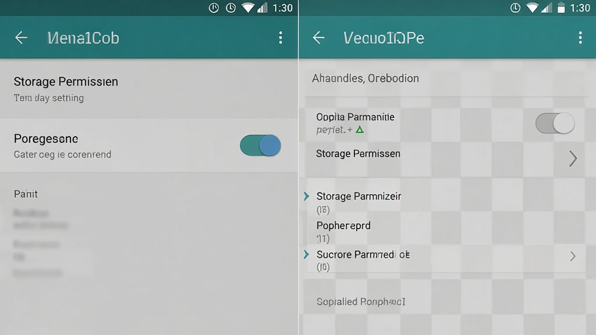Image resolution: width=596 pixels, height=335 pixels.
Task: Go back from the Vecuo1QPe screen
Action: coord(318,38)
